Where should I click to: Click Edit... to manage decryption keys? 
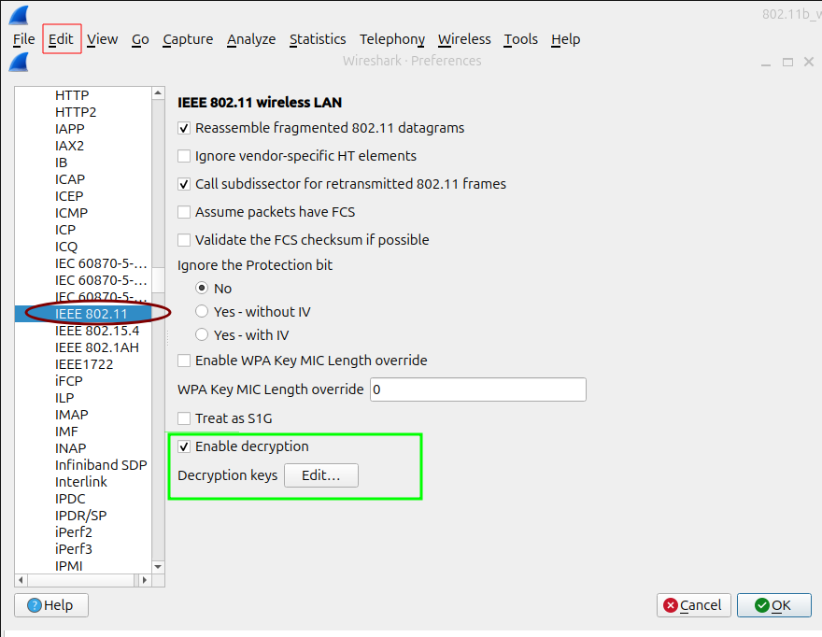(x=320, y=475)
